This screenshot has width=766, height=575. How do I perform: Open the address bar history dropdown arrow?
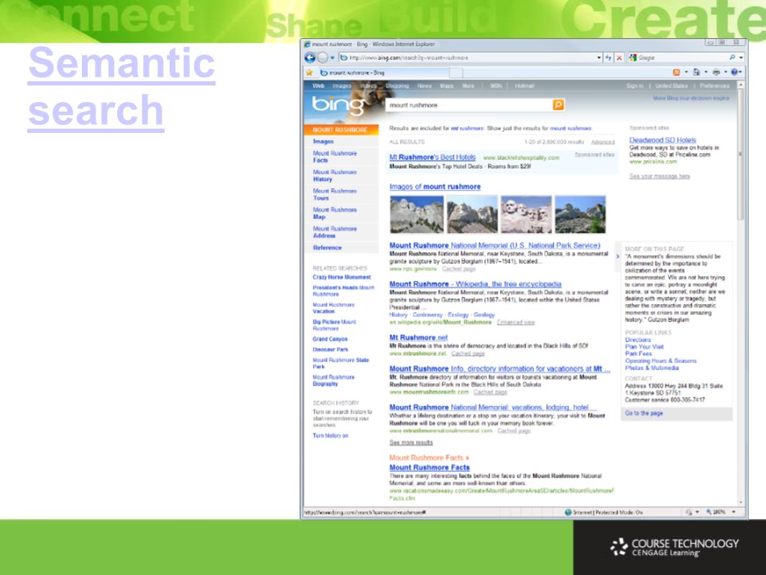coord(599,57)
